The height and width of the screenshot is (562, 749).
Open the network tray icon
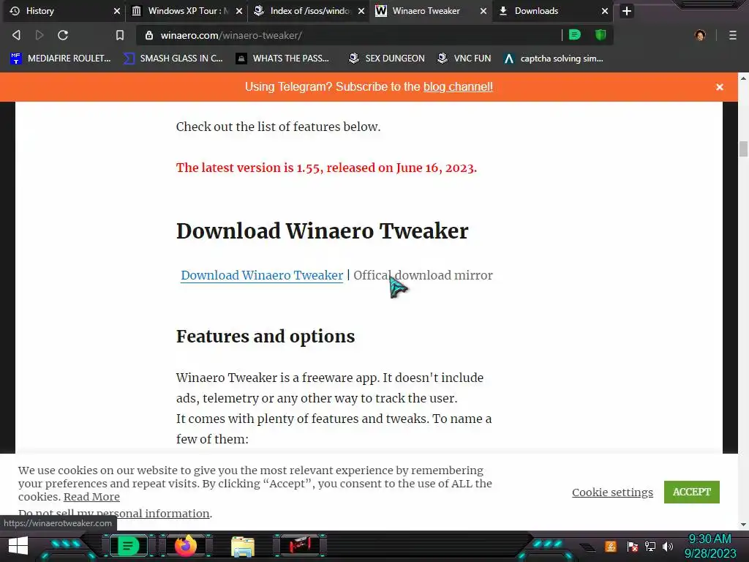click(650, 547)
